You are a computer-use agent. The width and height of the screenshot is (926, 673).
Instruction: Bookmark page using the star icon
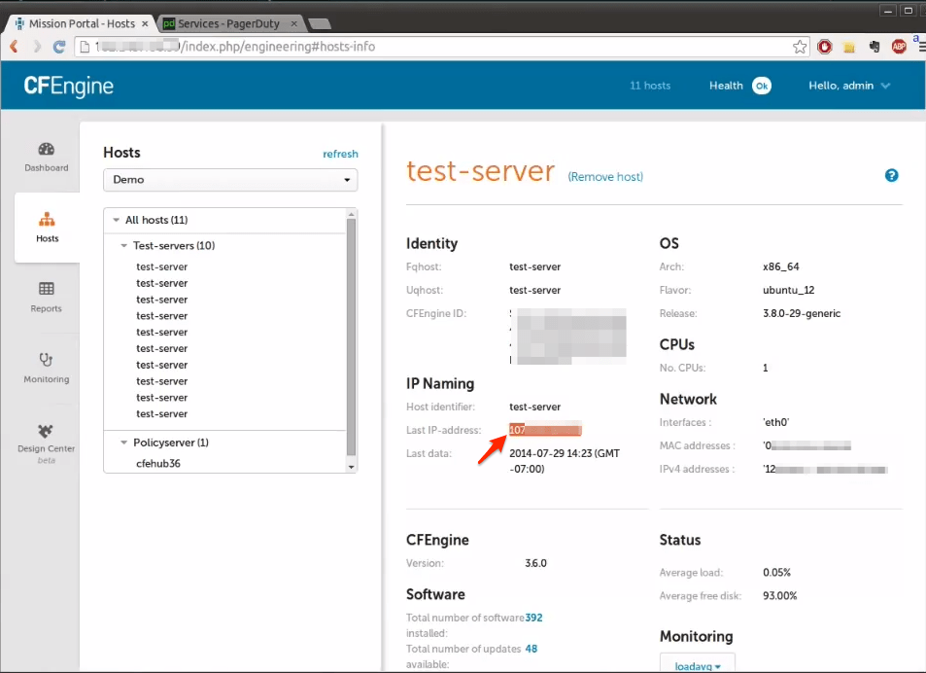[x=799, y=47]
